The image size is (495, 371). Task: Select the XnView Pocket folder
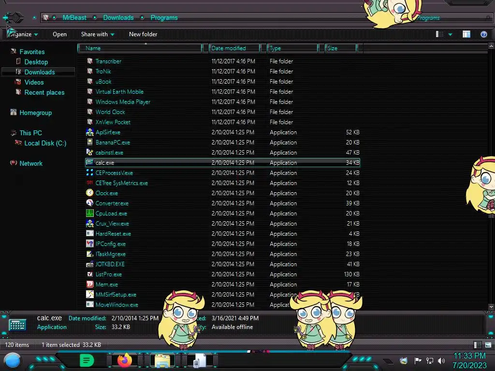click(x=113, y=122)
